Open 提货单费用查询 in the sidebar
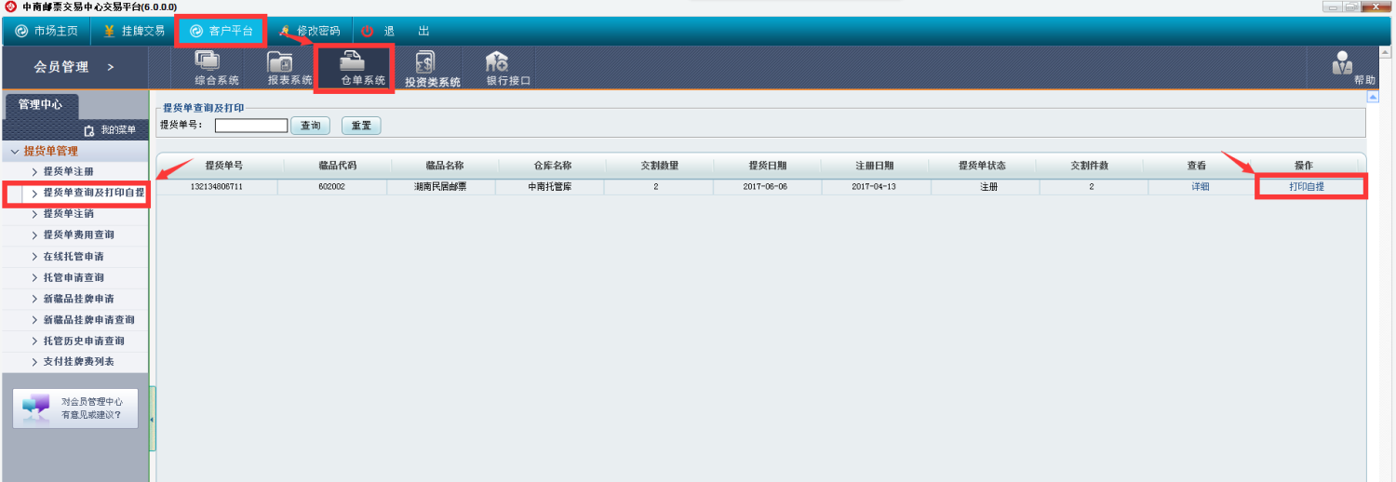Screen dimensions: 1396x482 (79, 234)
